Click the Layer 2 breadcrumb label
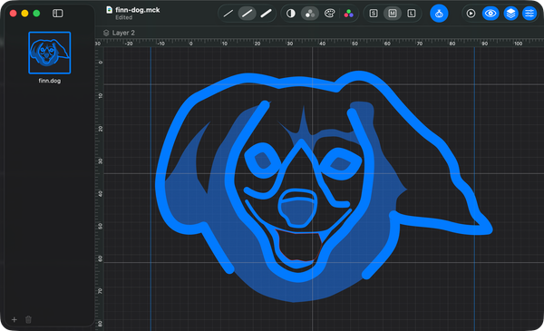 tap(123, 33)
